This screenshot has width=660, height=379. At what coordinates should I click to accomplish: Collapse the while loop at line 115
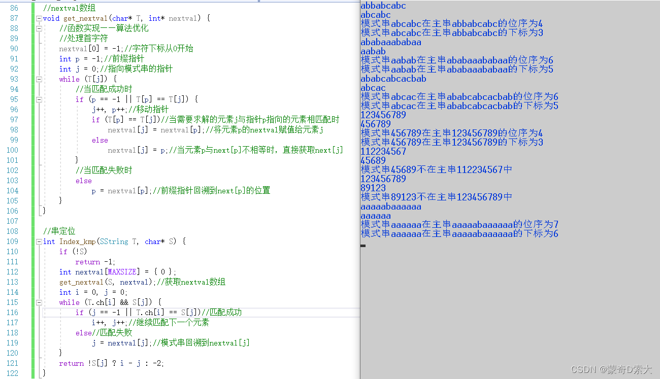pyautogui.click(x=39, y=302)
